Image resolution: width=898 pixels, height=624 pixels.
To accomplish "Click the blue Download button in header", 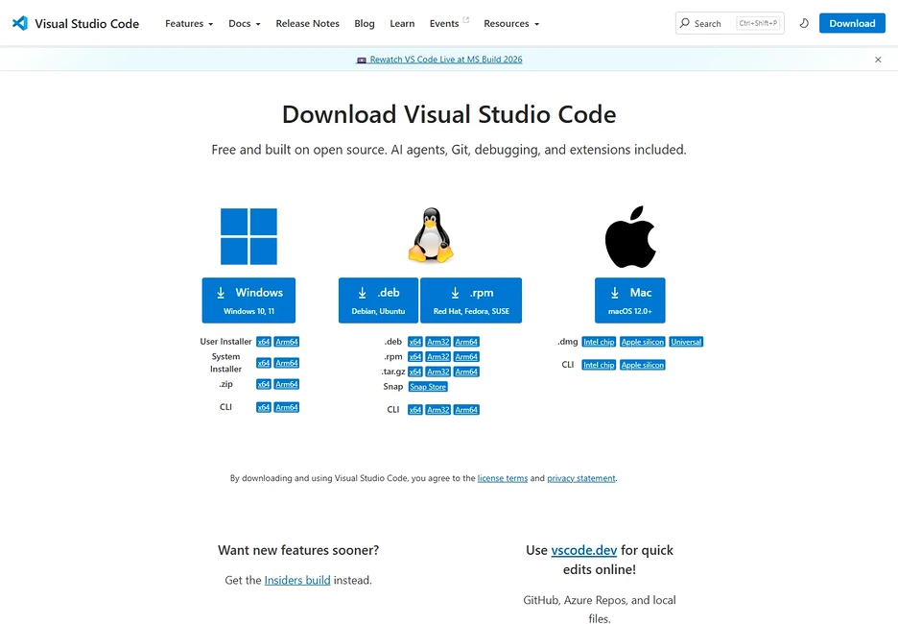I will click(852, 23).
